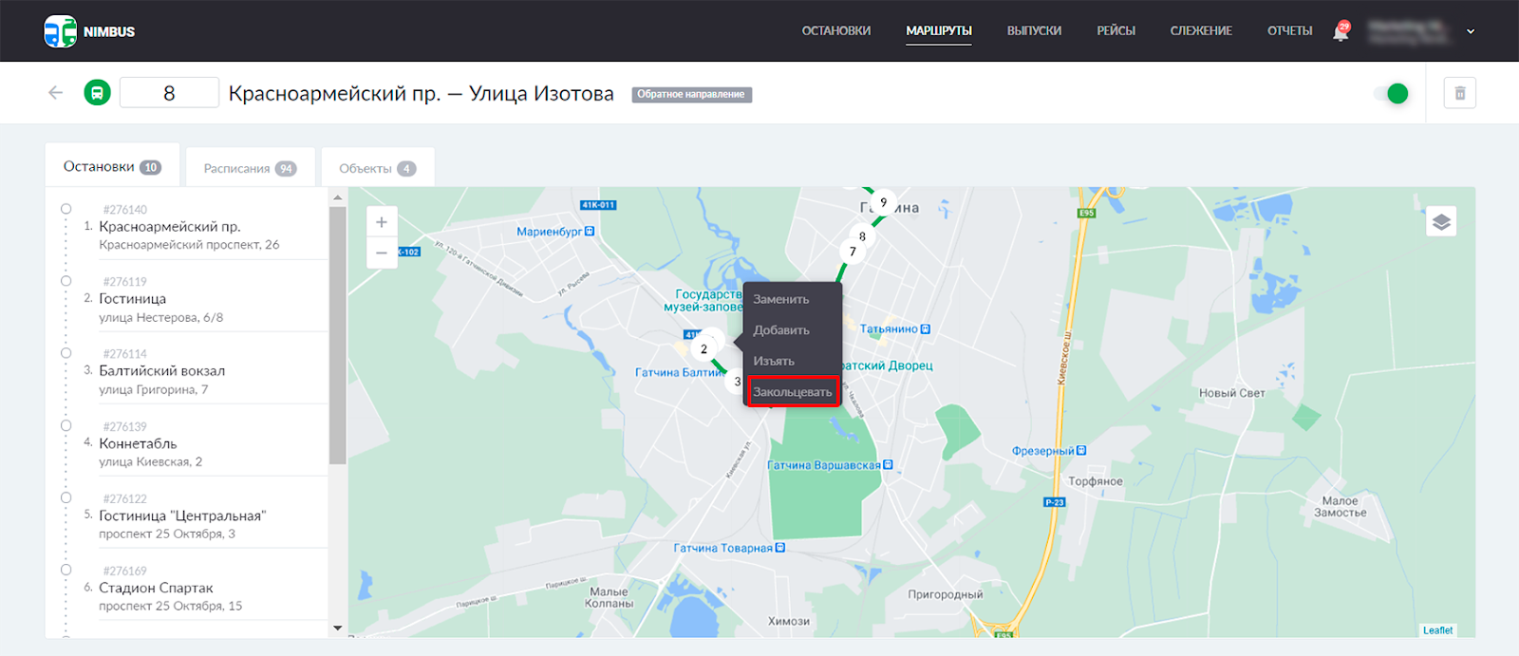Open the notifications bell
The height and width of the screenshot is (656, 1519).
pyautogui.click(x=1341, y=32)
